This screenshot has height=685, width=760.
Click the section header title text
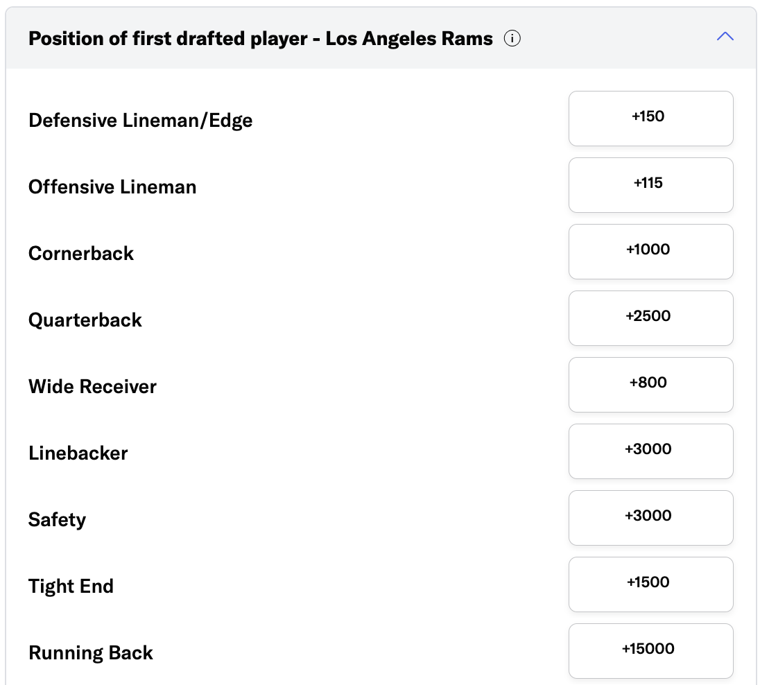(x=261, y=39)
